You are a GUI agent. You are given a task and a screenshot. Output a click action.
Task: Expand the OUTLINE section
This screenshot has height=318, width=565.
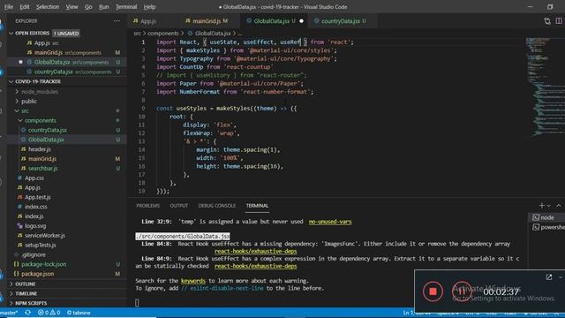tap(26, 284)
